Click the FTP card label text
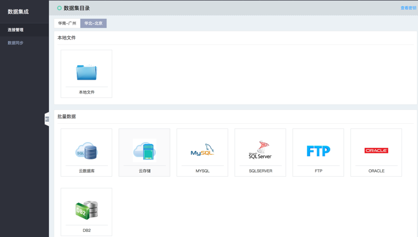The height and width of the screenshot is (237, 418). 318,171
